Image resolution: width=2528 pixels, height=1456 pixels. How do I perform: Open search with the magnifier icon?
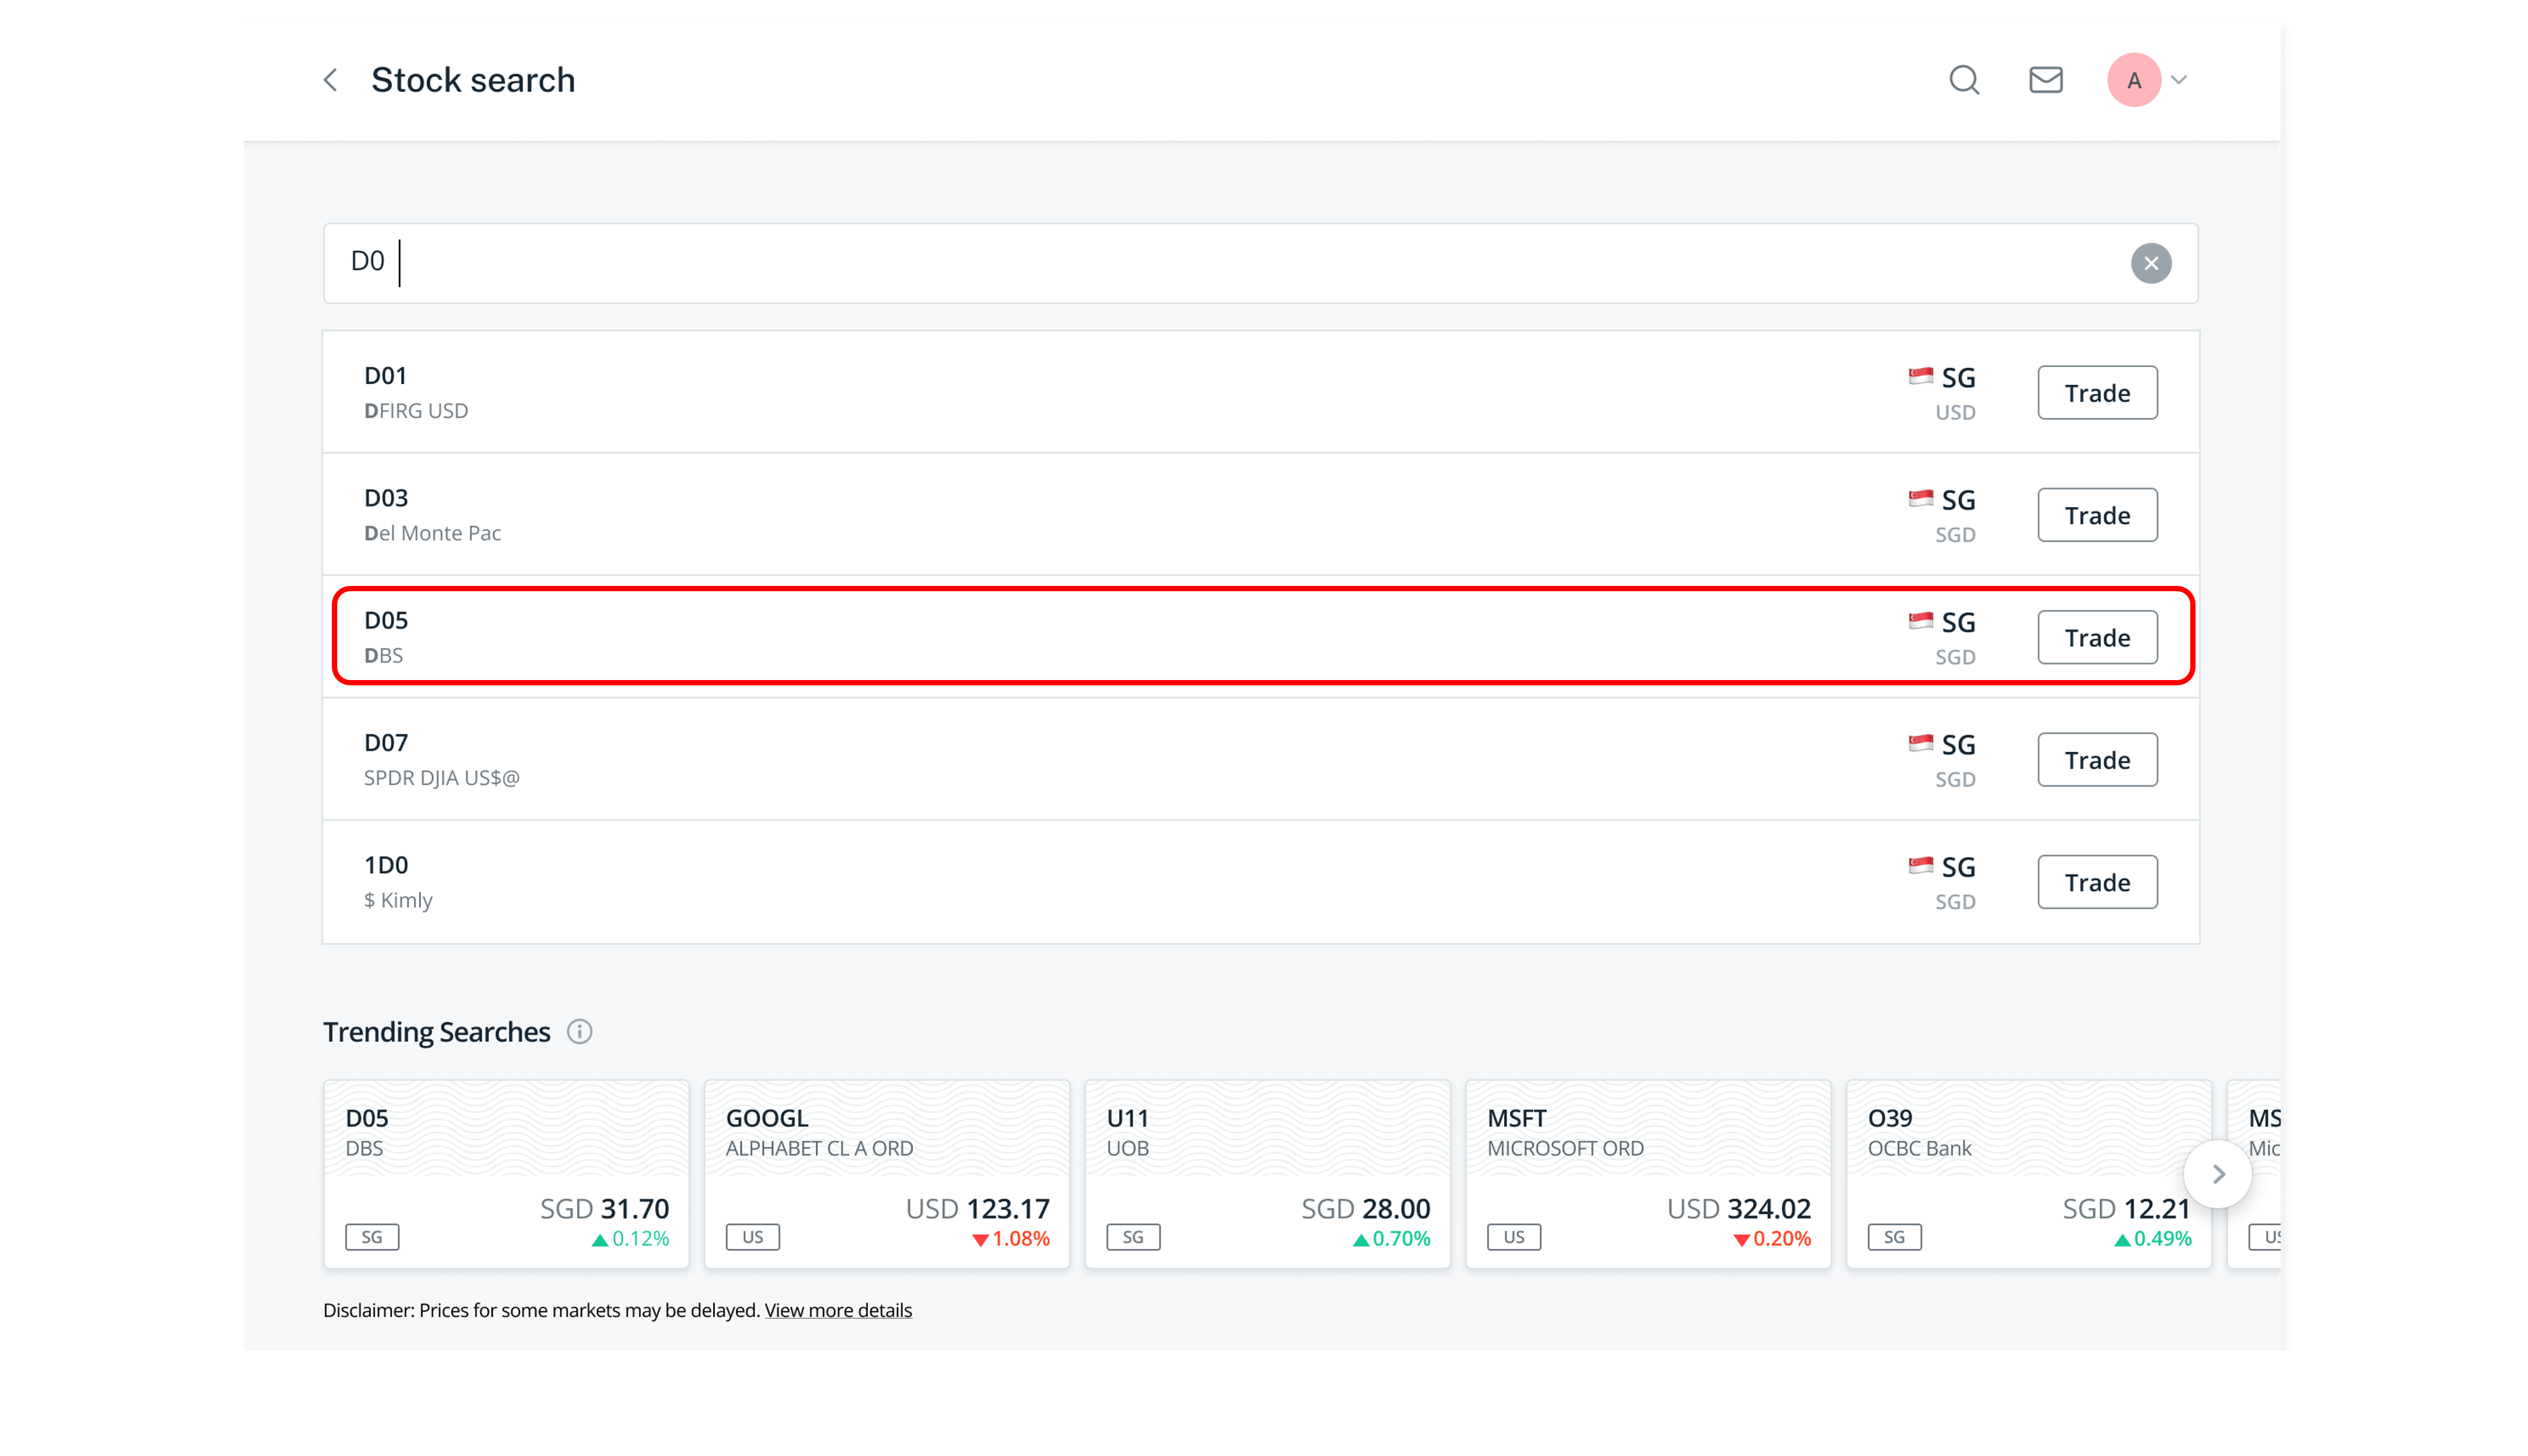[1964, 80]
